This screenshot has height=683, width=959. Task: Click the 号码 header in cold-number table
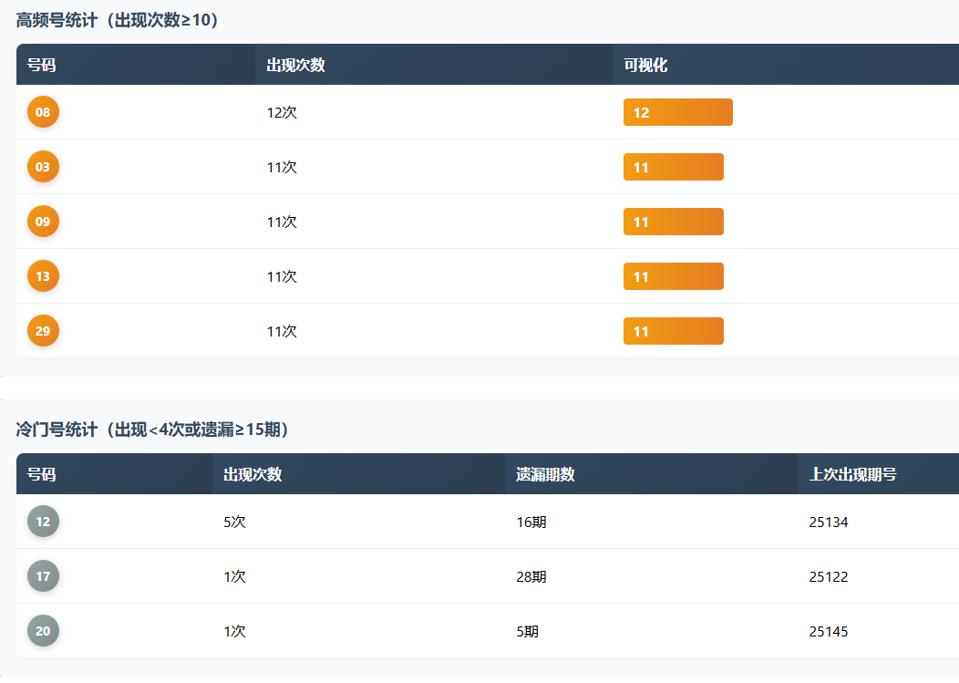click(41, 474)
